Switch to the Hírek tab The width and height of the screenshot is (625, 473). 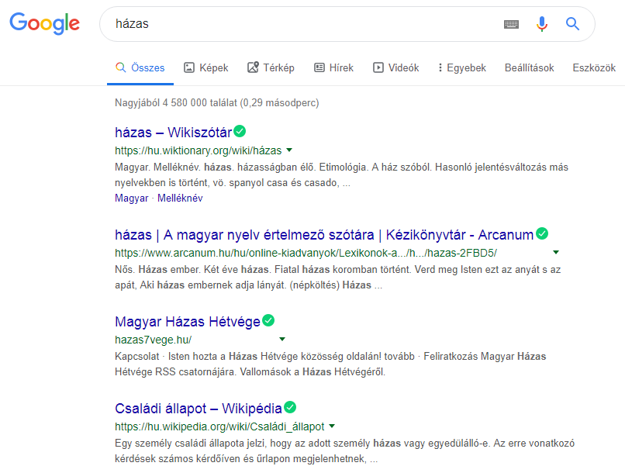pyautogui.click(x=333, y=68)
